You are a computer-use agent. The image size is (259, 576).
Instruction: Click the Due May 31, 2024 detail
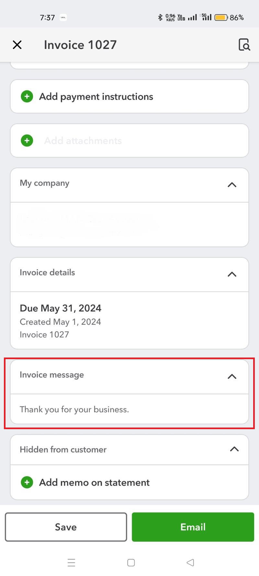61,308
